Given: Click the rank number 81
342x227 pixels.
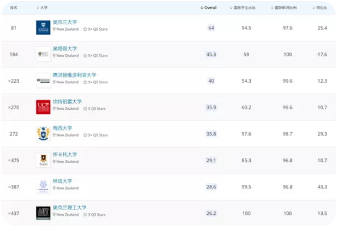Looking at the screenshot, I should [x=14, y=28].
